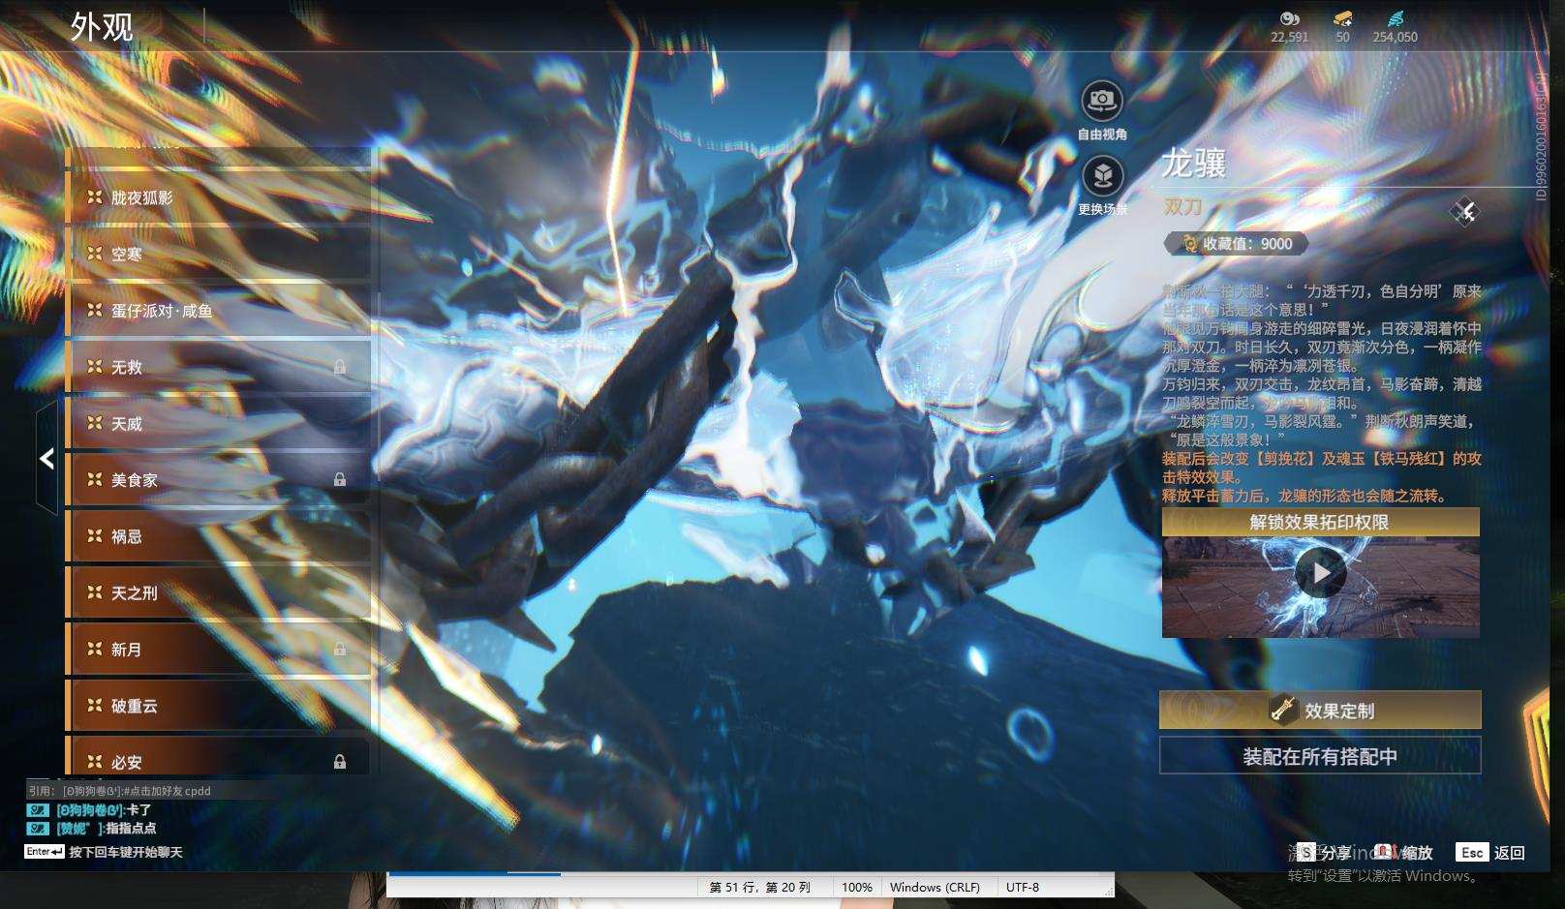Click the S 分享 share button

tap(1325, 853)
